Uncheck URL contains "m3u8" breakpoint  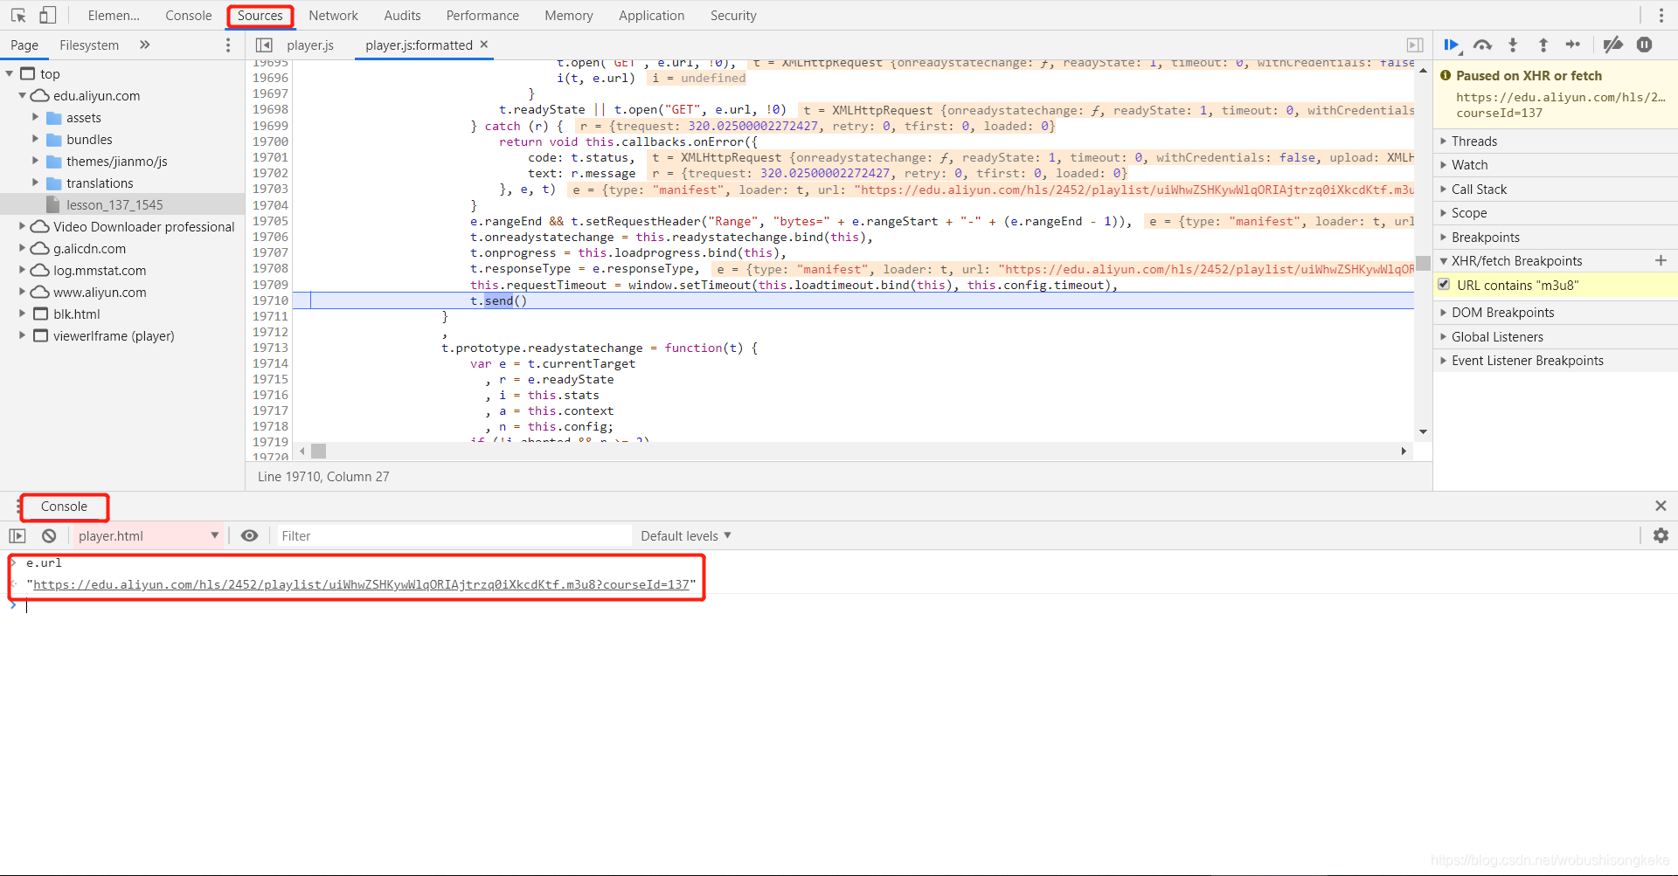click(1444, 285)
